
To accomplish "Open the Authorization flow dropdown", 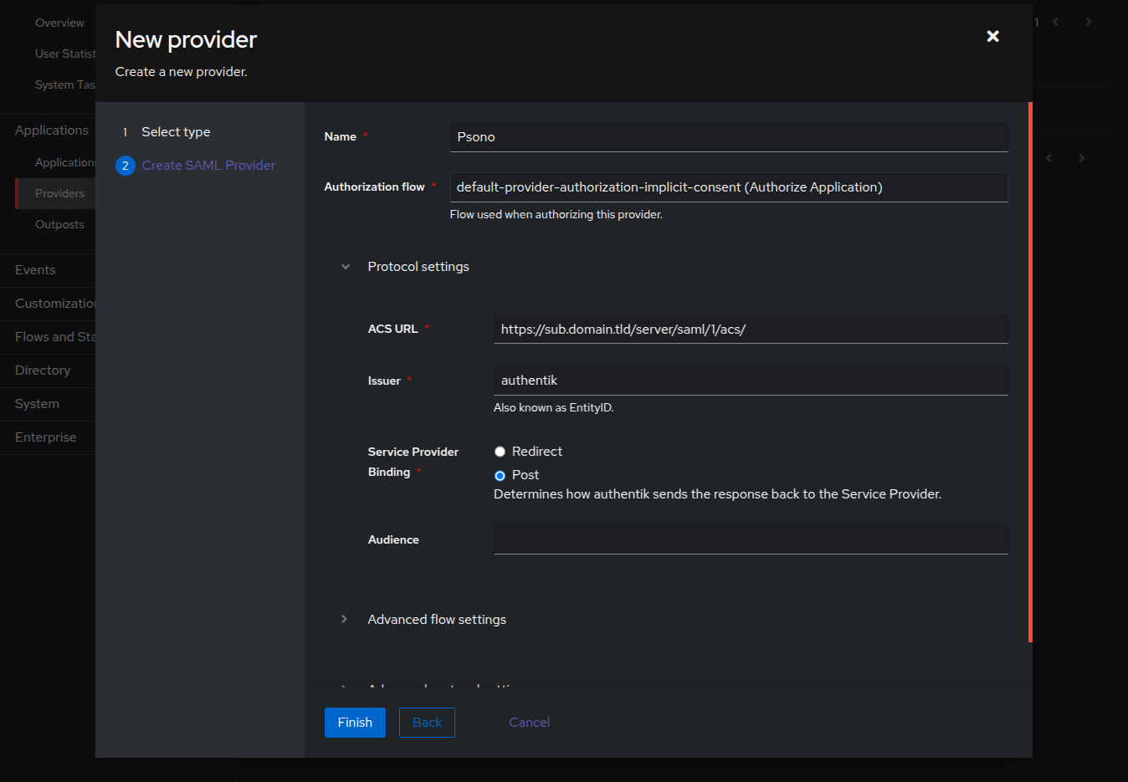I will [x=729, y=187].
